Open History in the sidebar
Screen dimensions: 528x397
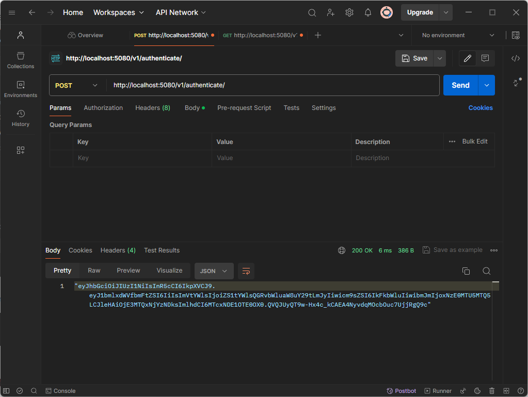pos(21,119)
